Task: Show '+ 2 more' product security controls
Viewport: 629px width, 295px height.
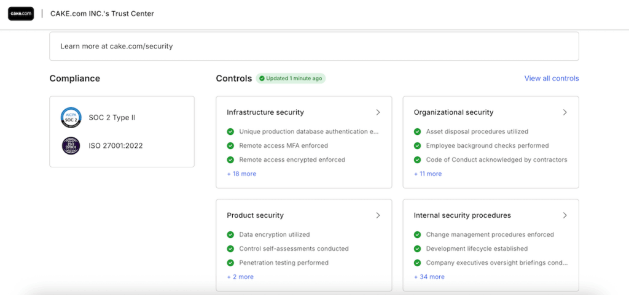Action: coord(240,277)
